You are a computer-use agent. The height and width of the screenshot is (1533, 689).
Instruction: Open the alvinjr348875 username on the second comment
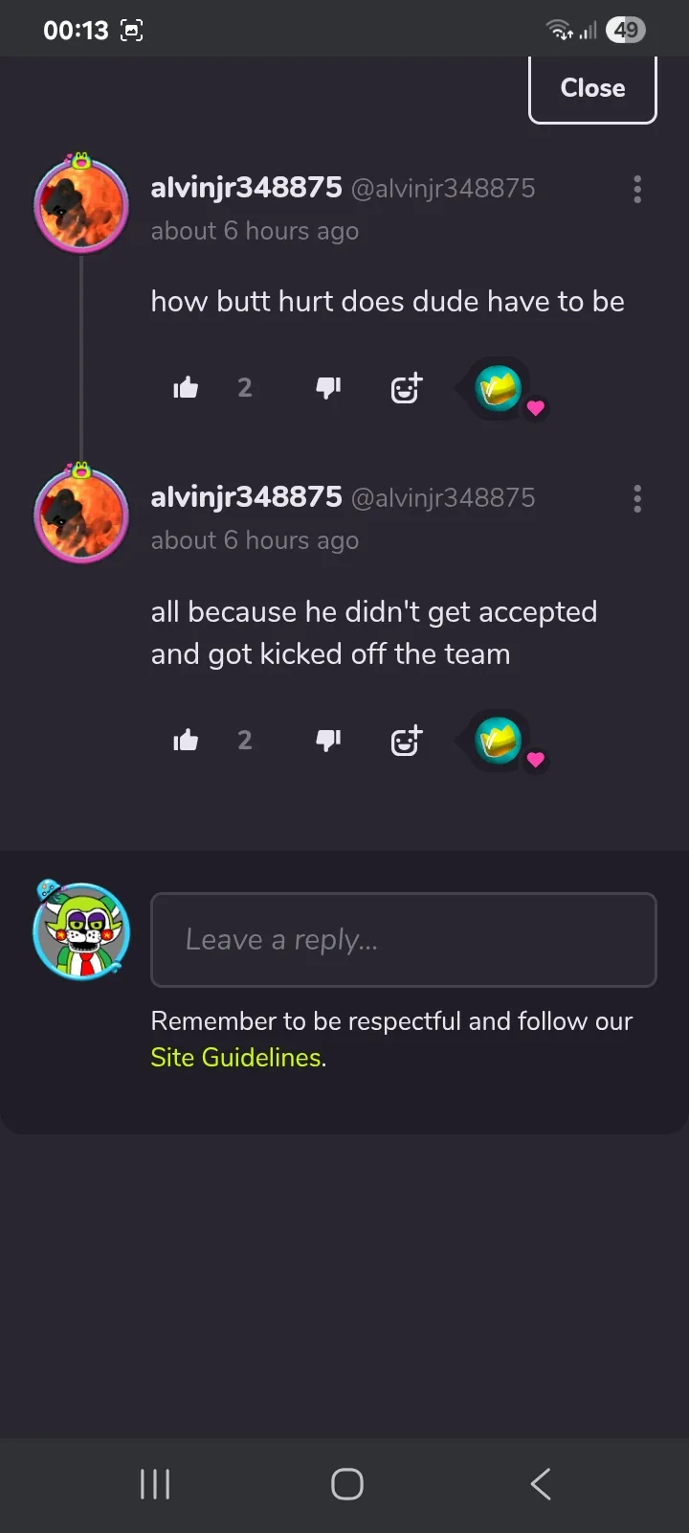click(246, 497)
